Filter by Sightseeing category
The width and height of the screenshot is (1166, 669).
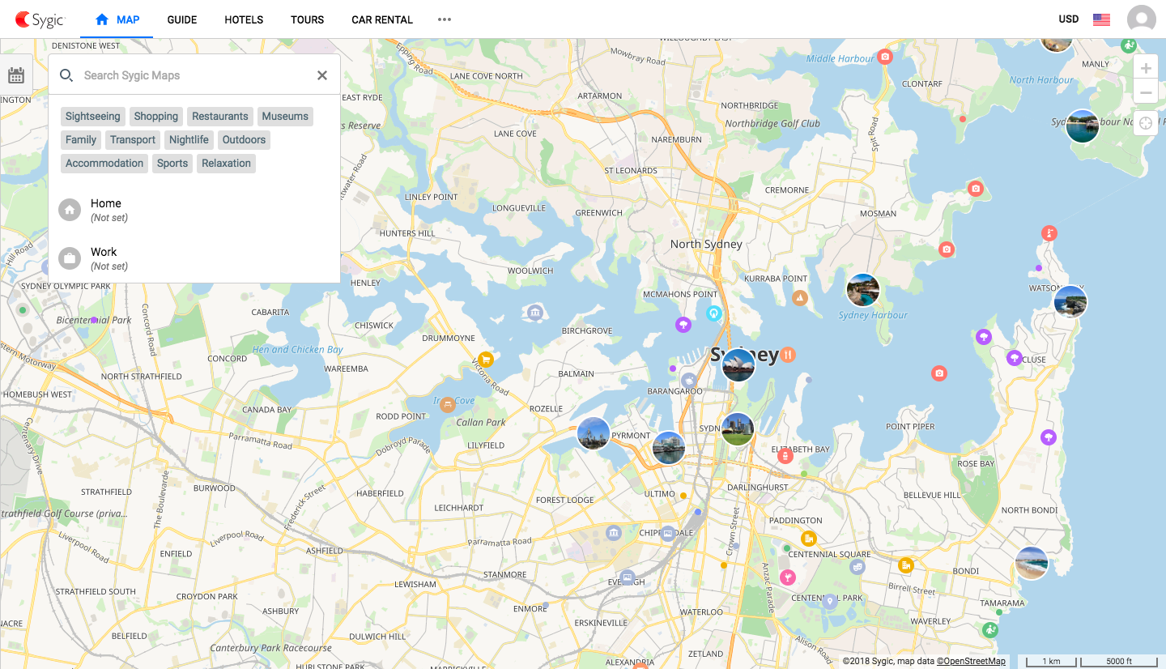[93, 117]
